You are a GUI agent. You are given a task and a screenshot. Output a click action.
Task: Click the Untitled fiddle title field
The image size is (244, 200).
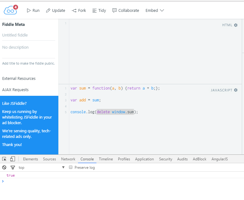(29, 35)
